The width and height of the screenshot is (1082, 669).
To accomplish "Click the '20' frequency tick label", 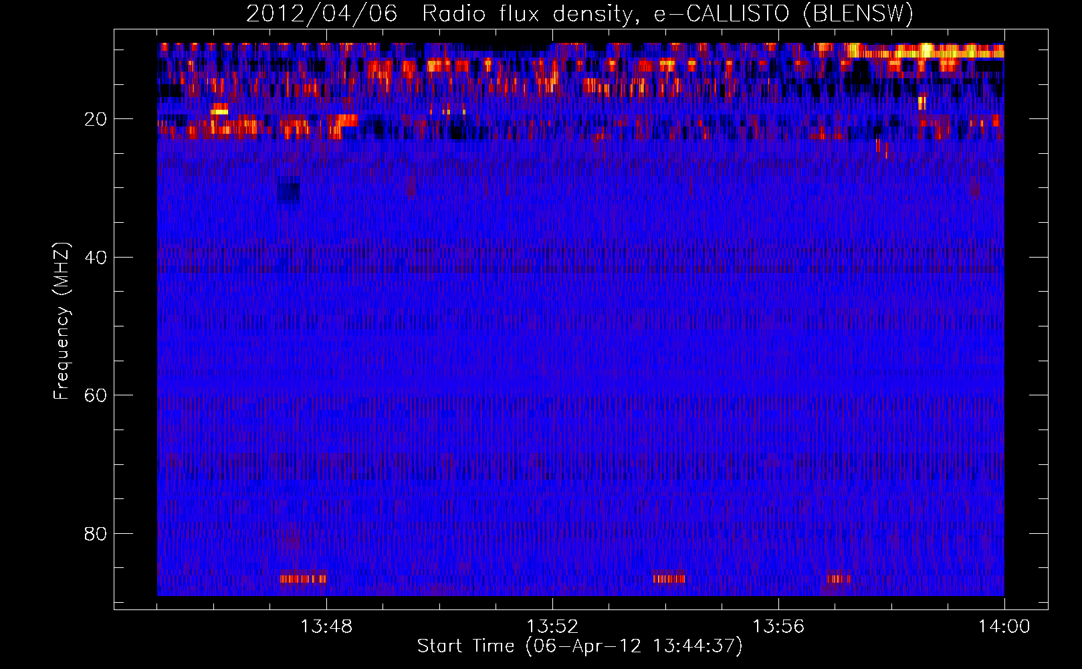I will 96,119.
